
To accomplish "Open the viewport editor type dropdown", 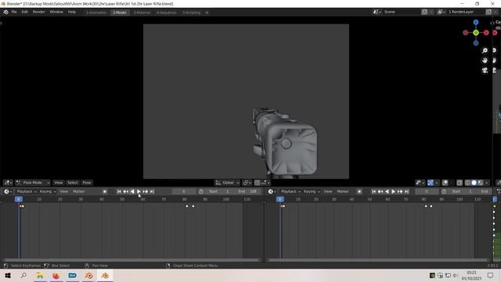I will pos(8,183).
